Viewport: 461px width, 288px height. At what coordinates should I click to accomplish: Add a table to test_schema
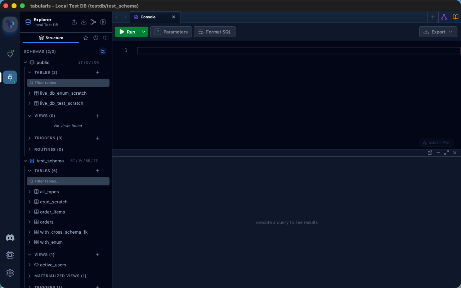pyautogui.click(x=98, y=171)
